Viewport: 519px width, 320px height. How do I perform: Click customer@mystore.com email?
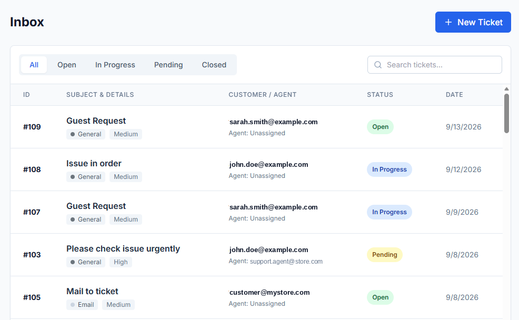[x=270, y=293]
